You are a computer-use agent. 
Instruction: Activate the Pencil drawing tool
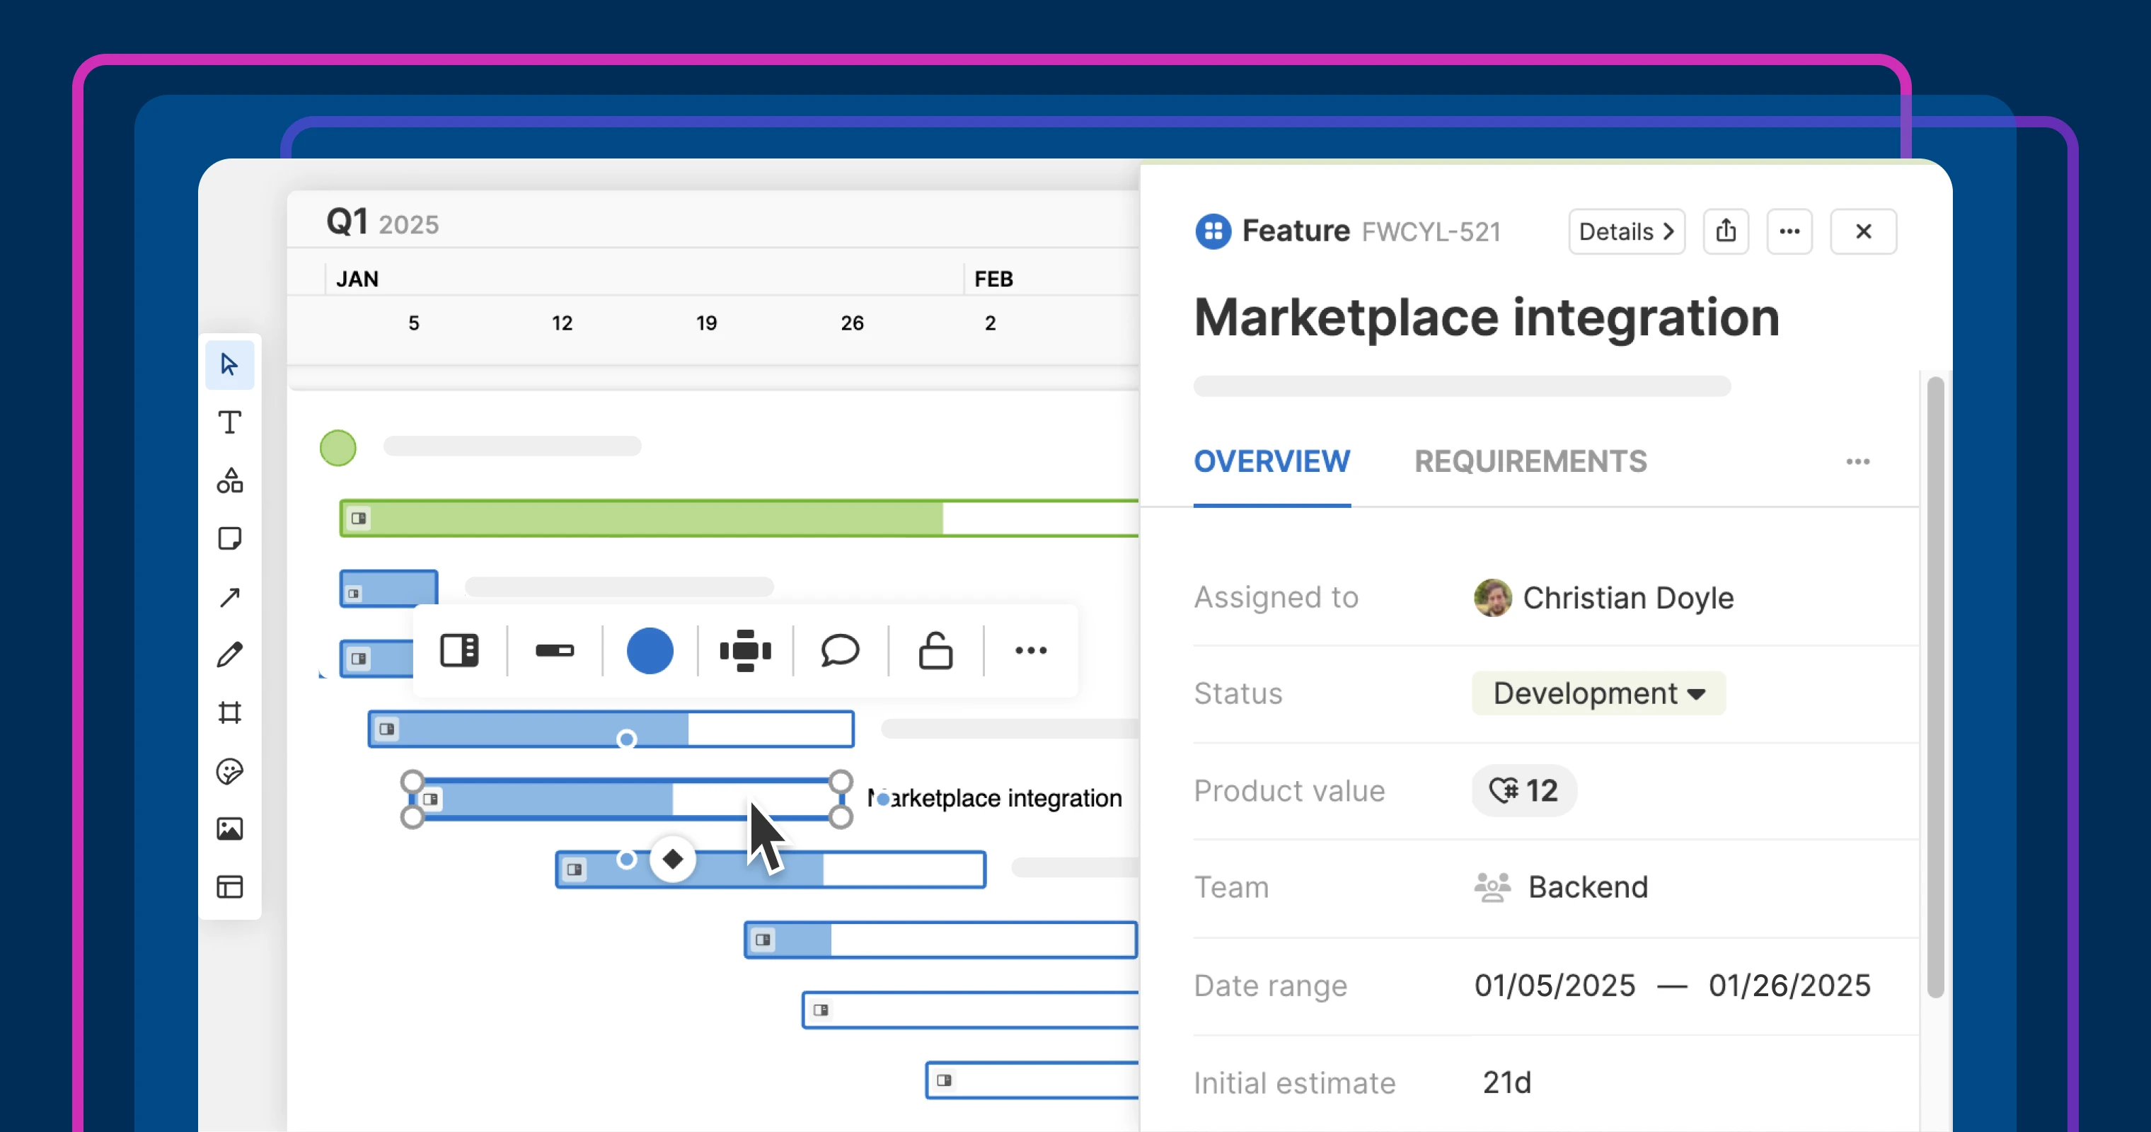229,654
